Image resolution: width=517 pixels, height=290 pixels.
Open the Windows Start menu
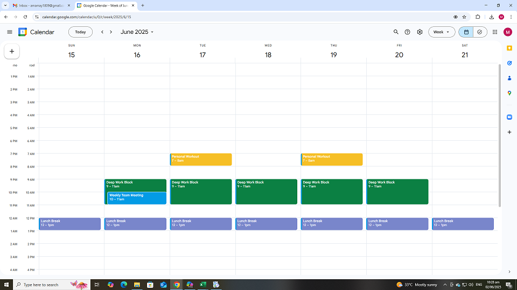6,285
